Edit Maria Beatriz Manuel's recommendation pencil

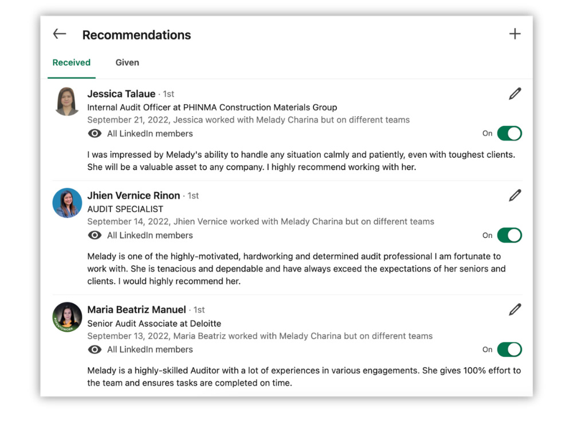point(515,309)
